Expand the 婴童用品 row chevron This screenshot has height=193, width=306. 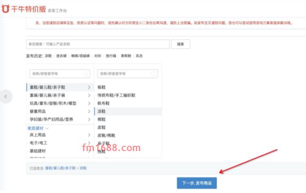89,112
